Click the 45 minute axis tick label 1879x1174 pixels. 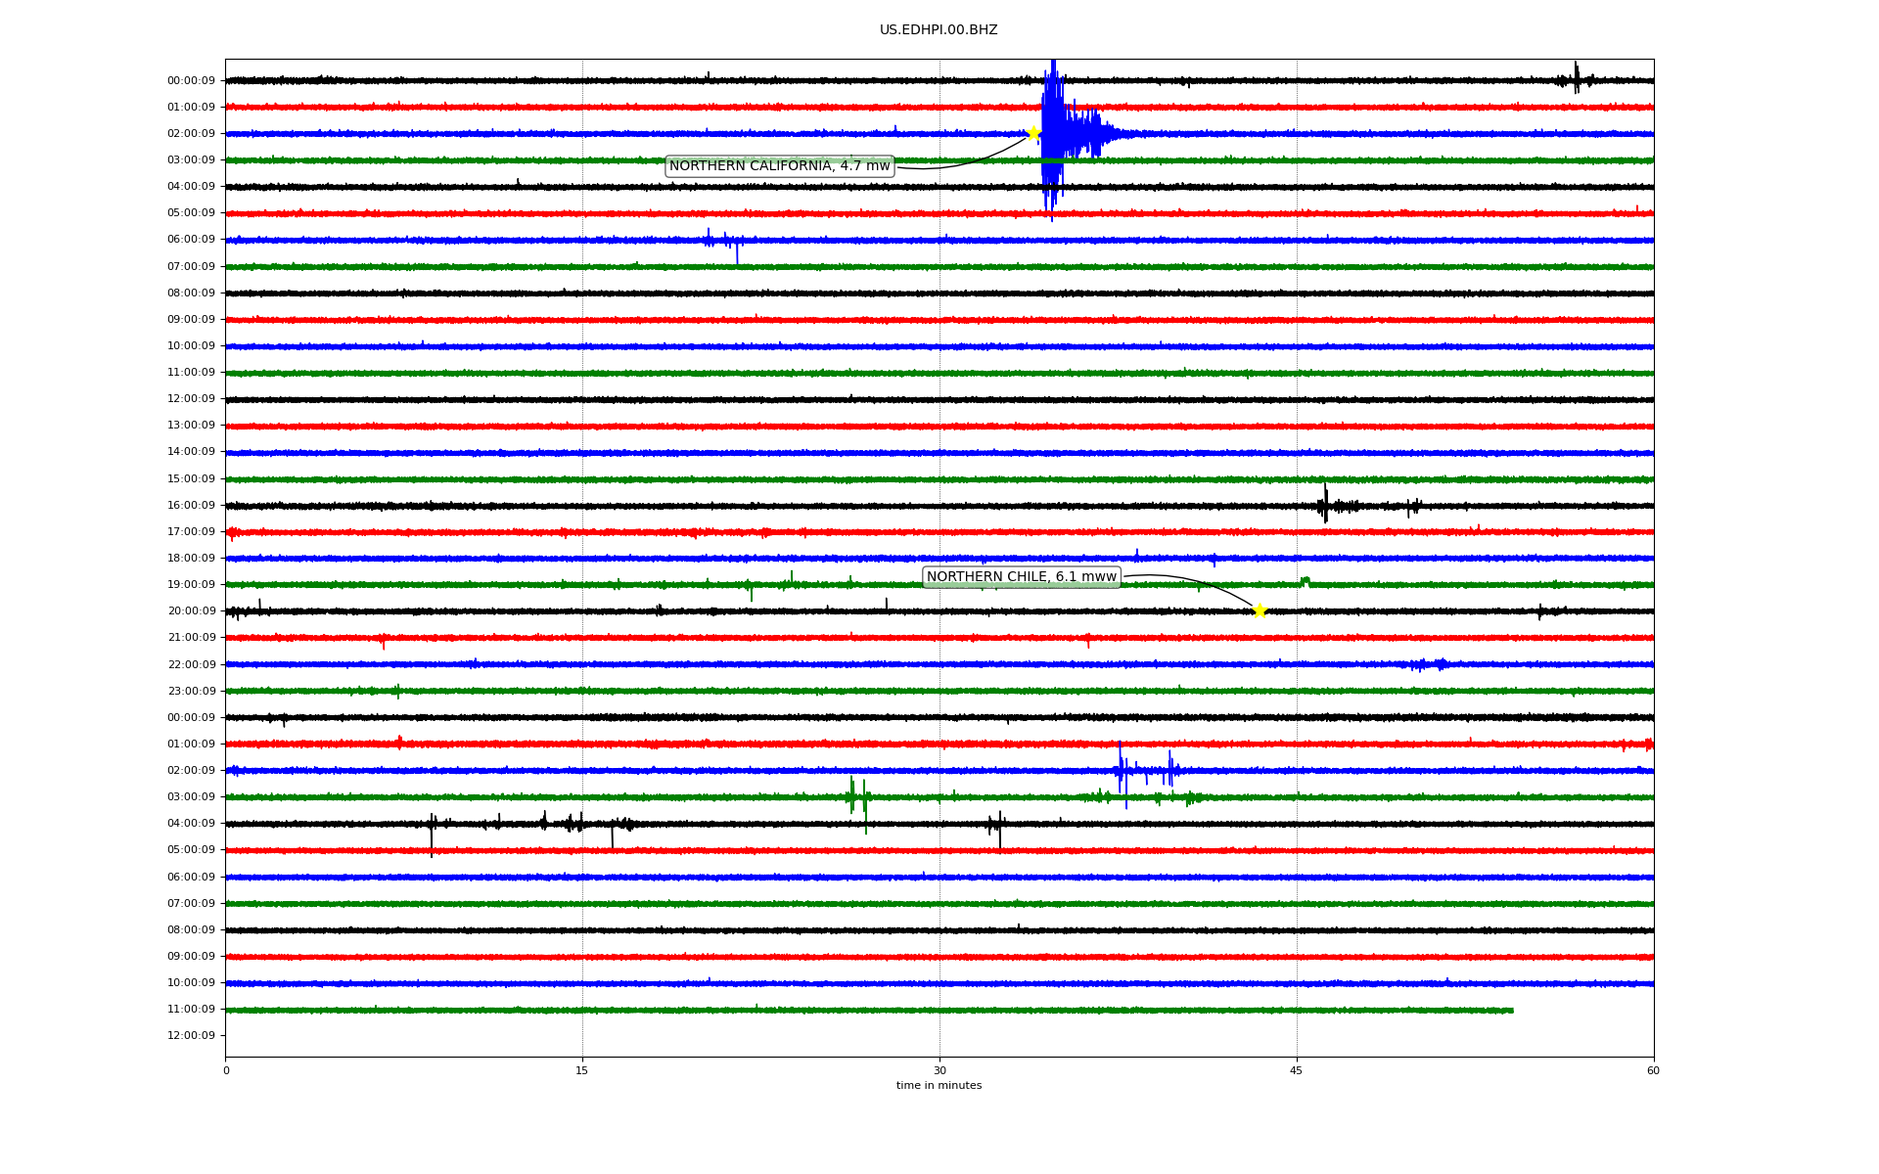[x=1297, y=1070]
